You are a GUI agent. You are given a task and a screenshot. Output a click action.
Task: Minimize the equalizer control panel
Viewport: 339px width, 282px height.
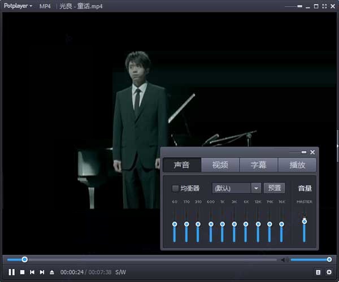[x=304, y=152]
